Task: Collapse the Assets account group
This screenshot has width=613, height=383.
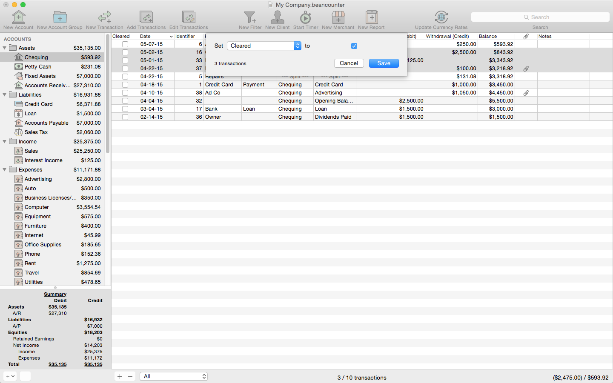Action: pos(5,48)
